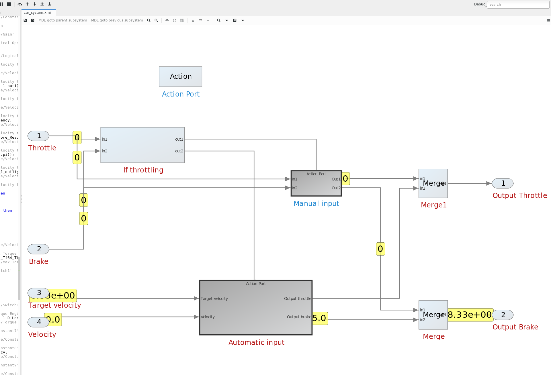551x375 pixels.
Task: Select the Target velocity inport 3
Action: pyautogui.click(x=38, y=293)
